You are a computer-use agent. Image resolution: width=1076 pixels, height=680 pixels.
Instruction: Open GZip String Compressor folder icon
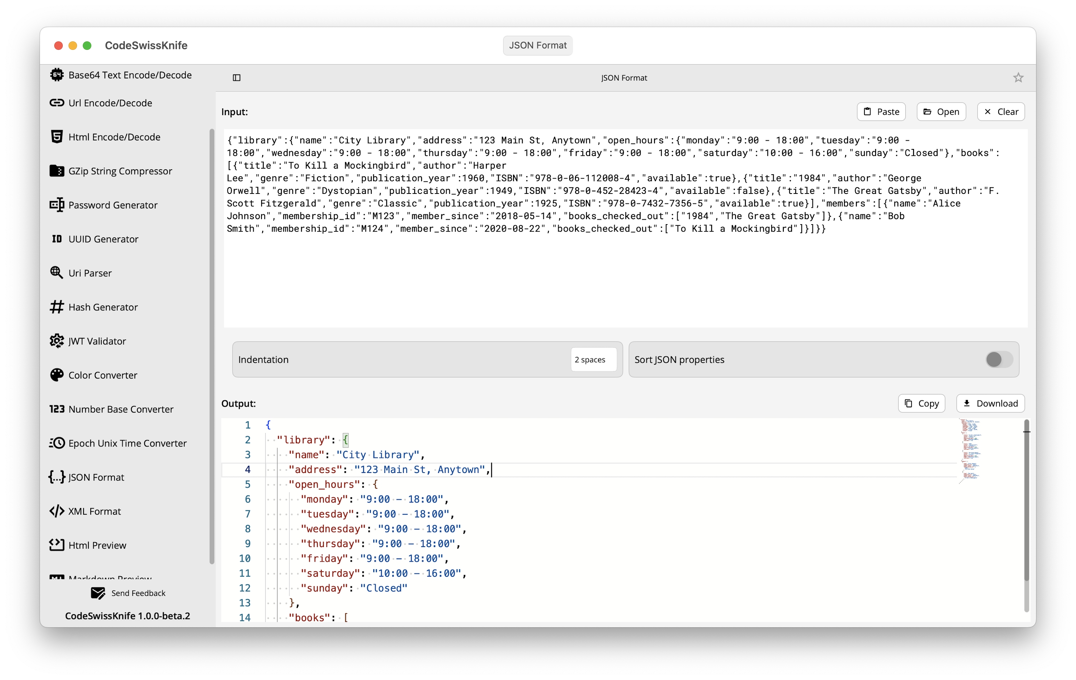click(x=57, y=171)
